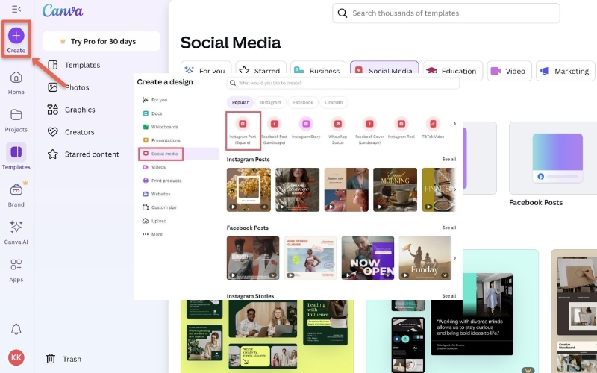Click See all for Facebook Posts
597x373 pixels.
pos(449,228)
